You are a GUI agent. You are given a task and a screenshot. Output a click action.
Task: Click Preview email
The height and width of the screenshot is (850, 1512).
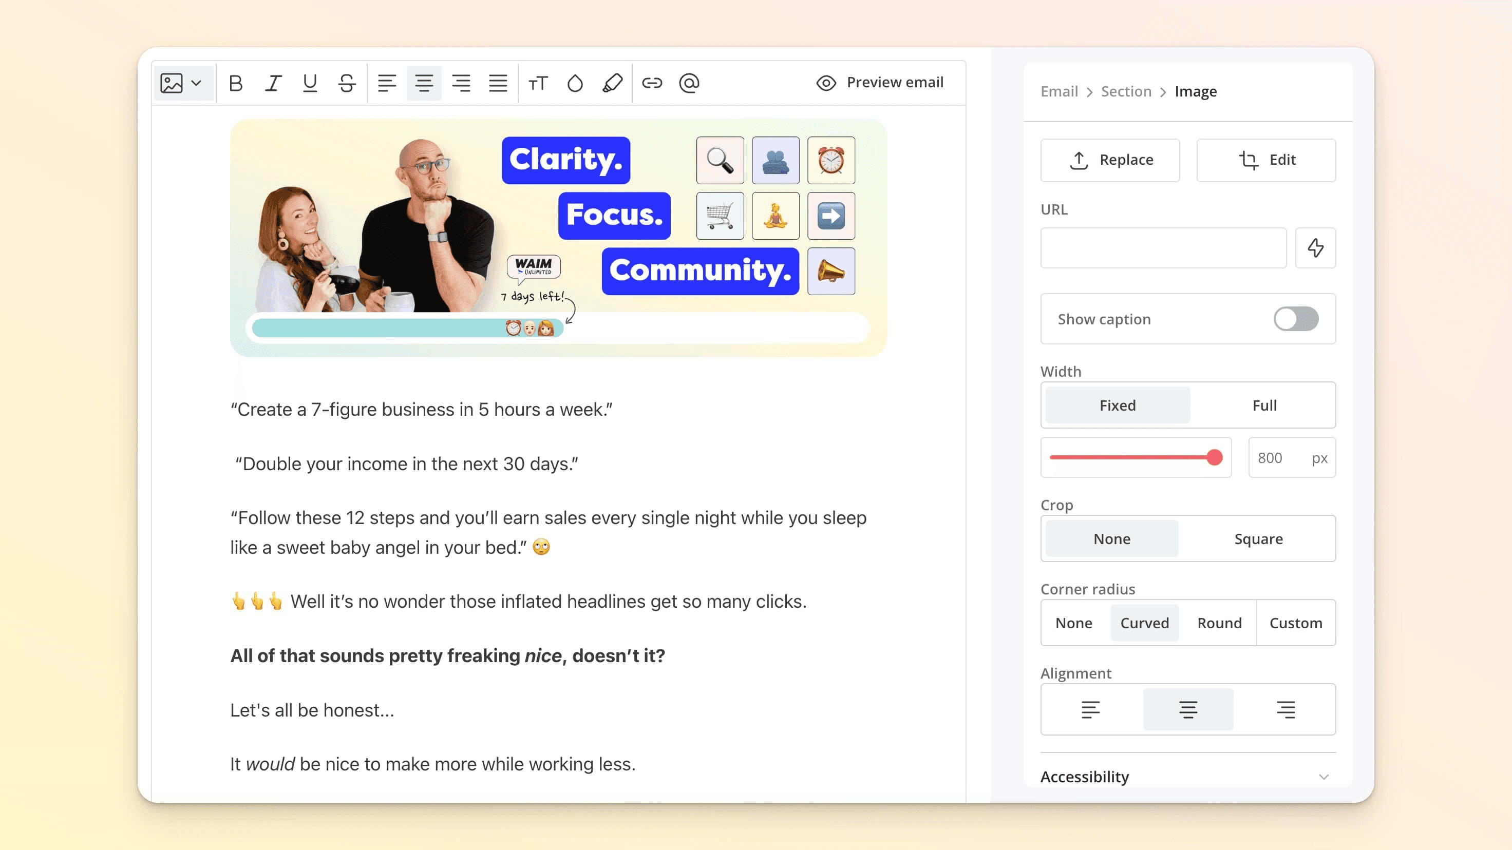click(x=880, y=83)
